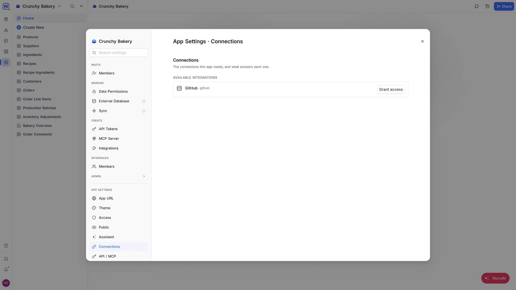516x290 pixels.
Task: Open the NocoAI assistant button
Action: pyautogui.click(x=495, y=278)
